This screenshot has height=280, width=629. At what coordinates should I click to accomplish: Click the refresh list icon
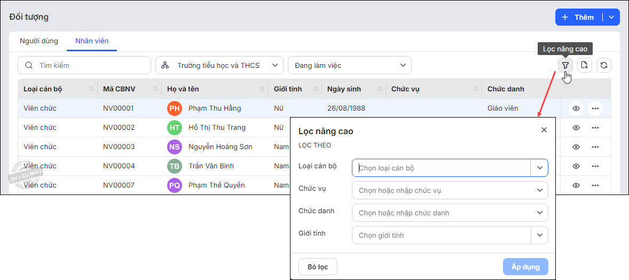pyautogui.click(x=603, y=66)
